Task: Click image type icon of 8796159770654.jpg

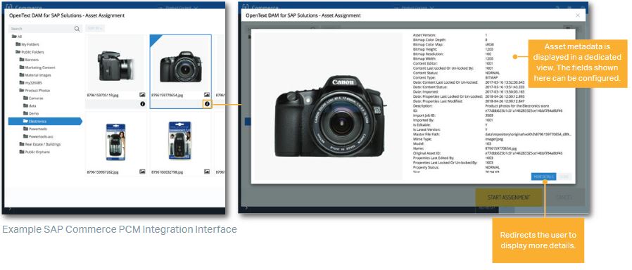Action: tap(207, 95)
